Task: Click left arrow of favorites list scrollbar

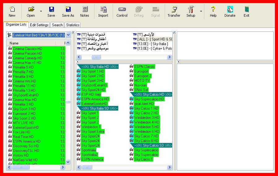Action: (x=79, y=57)
